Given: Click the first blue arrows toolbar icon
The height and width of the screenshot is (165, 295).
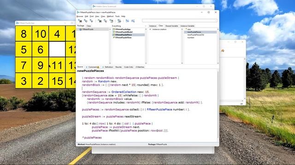Looking at the screenshot, I should pos(127,21).
